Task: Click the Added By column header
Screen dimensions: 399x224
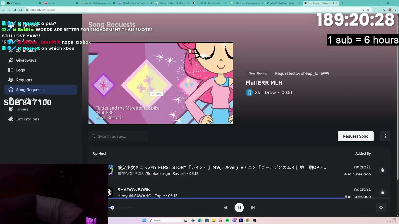Action: tap(363, 153)
